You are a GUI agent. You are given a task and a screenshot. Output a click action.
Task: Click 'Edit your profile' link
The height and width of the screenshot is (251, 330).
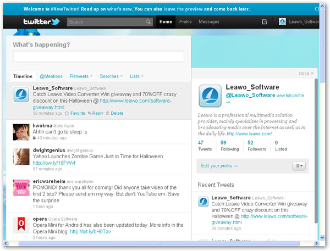(219, 166)
